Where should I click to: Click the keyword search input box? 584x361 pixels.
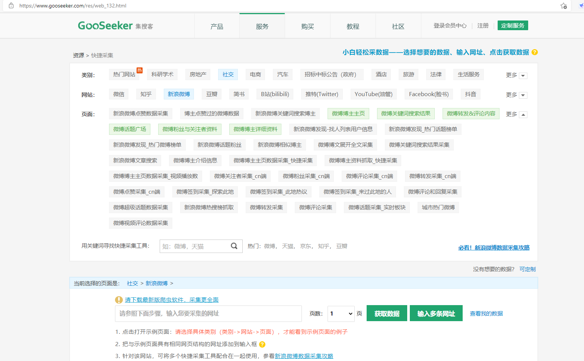tap(201, 246)
